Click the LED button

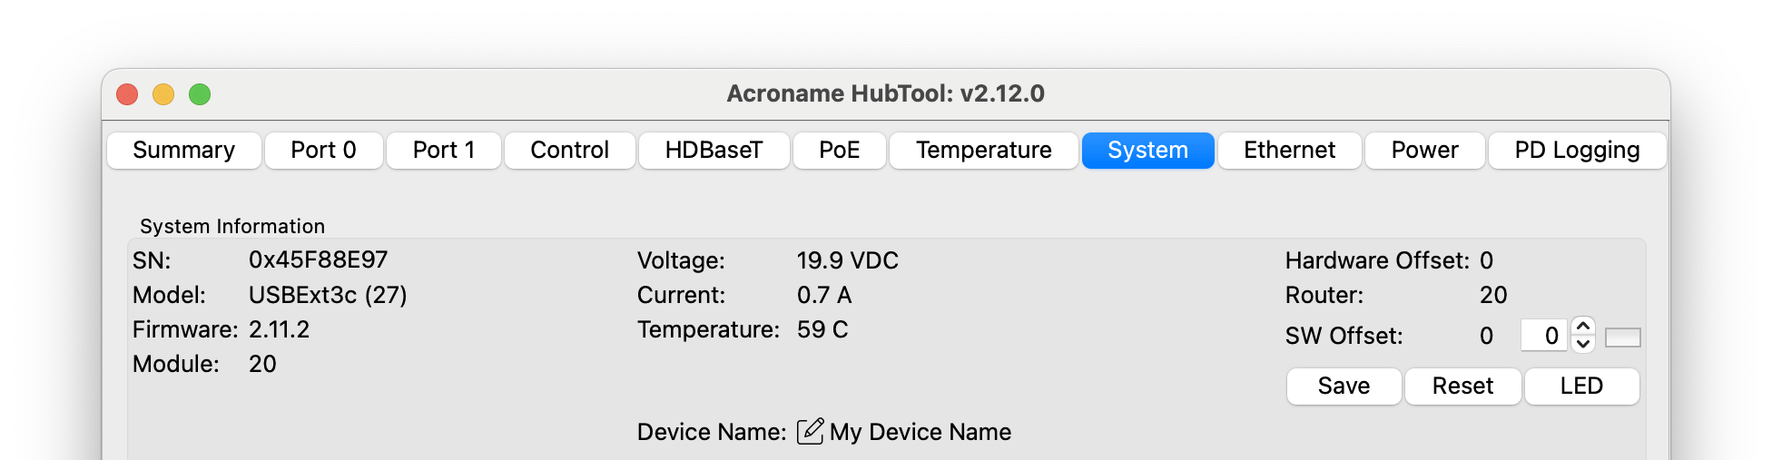1581,387
